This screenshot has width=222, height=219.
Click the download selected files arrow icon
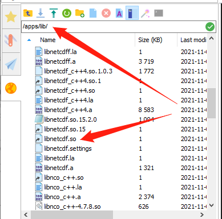(41, 13)
